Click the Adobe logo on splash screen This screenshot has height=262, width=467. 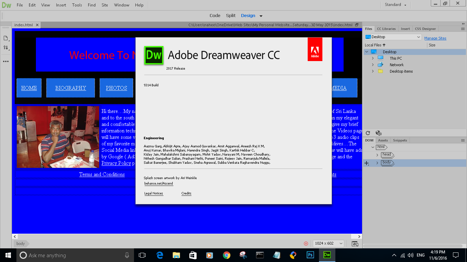coord(315,49)
